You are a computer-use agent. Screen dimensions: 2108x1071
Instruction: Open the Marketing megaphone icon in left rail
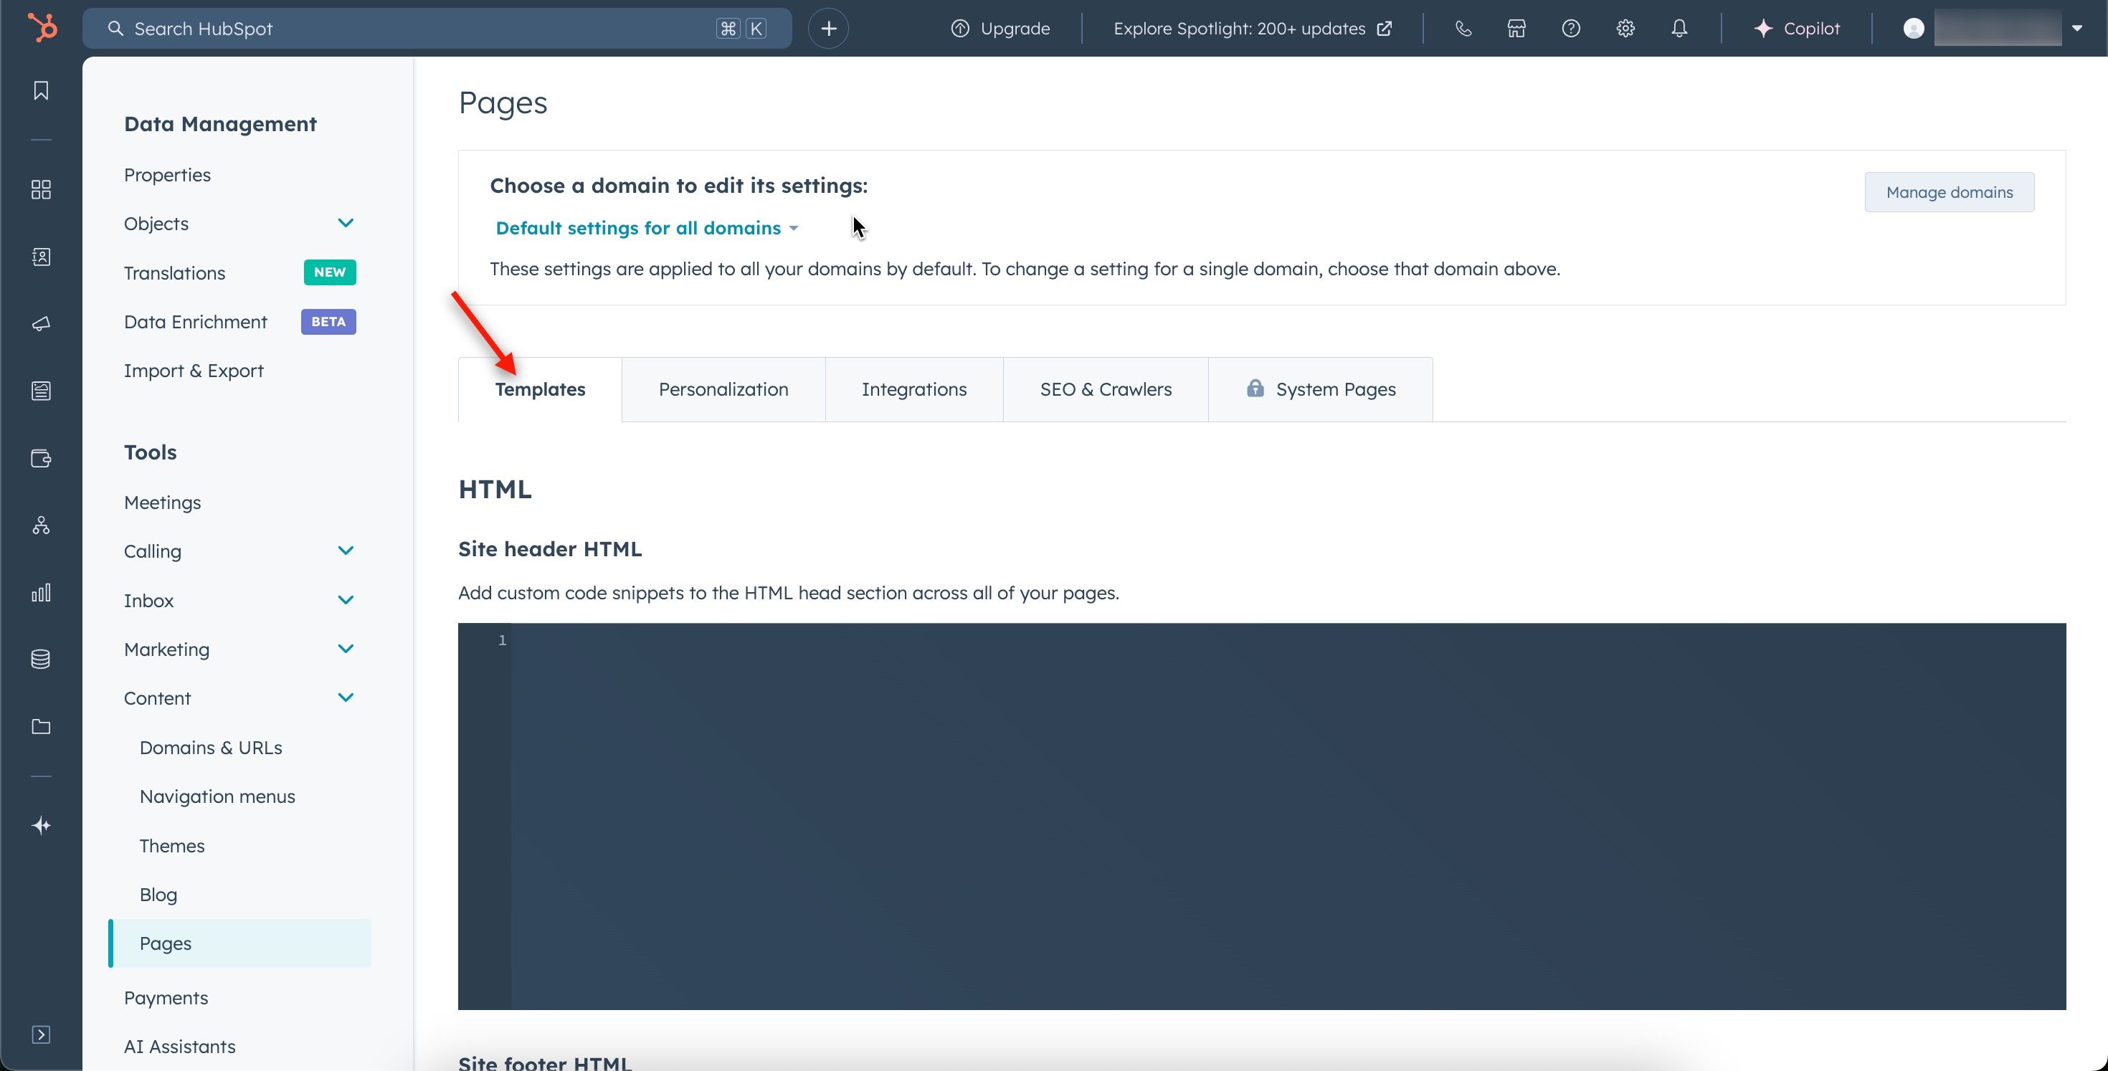pyautogui.click(x=41, y=324)
